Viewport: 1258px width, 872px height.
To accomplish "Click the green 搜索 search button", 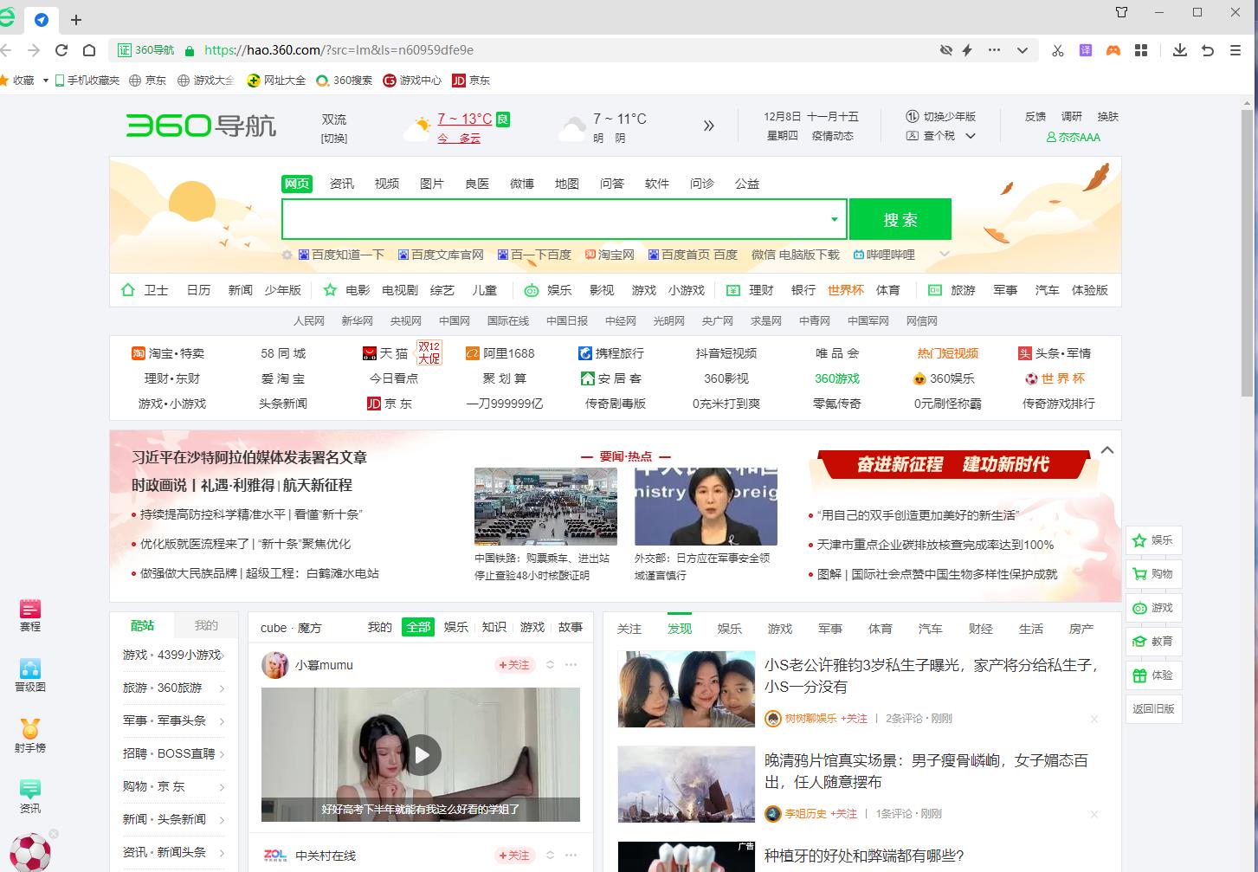I will [x=900, y=218].
